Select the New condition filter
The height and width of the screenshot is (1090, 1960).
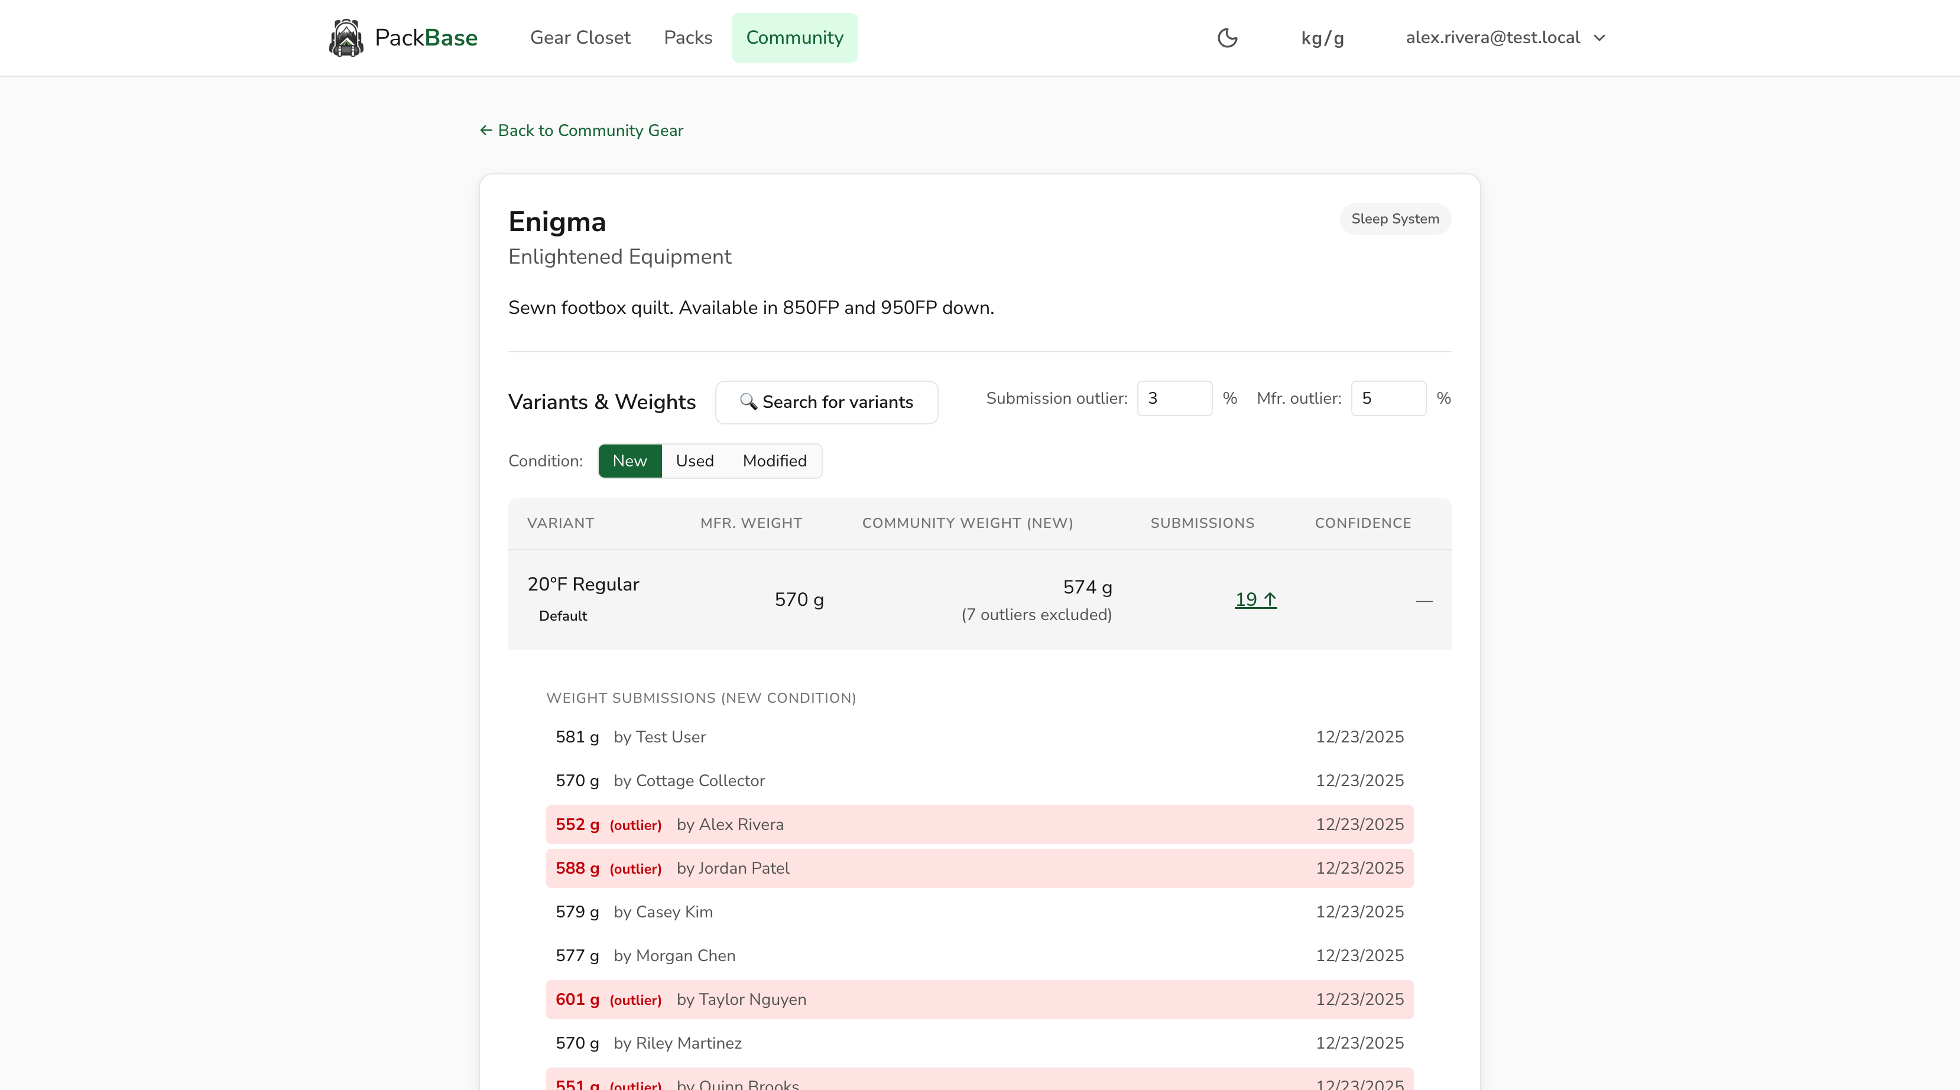[629, 460]
